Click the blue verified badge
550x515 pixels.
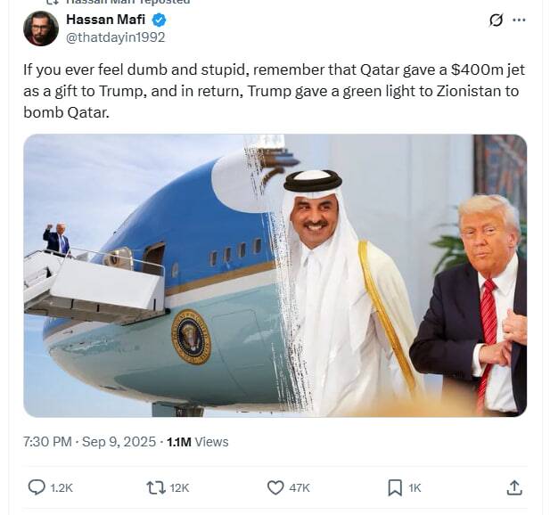click(159, 20)
